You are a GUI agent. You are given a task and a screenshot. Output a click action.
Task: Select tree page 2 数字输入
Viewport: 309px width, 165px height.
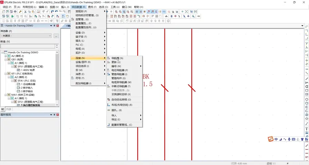click(x=27, y=88)
